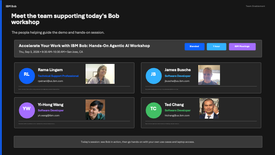Click the Today's session footer text
The width and height of the screenshot is (275, 155).
click(x=137, y=142)
